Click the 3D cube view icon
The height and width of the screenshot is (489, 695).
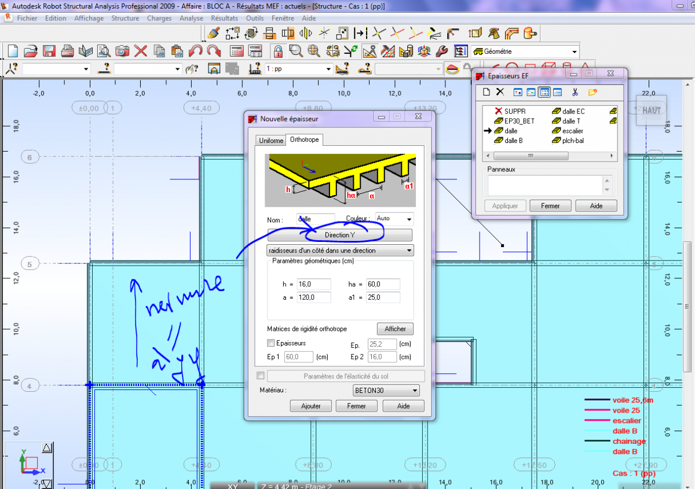tap(424, 51)
